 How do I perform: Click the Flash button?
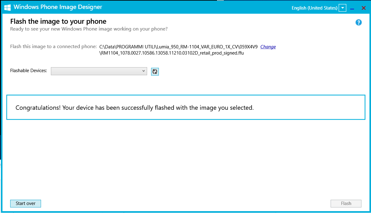tap(346, 203)
